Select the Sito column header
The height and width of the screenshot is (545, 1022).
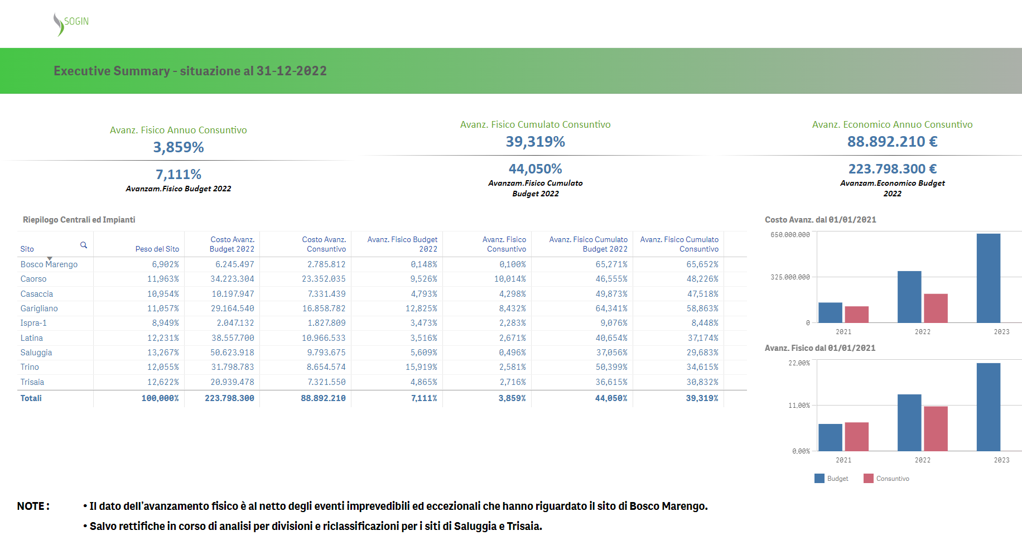(x=27, y=249)
